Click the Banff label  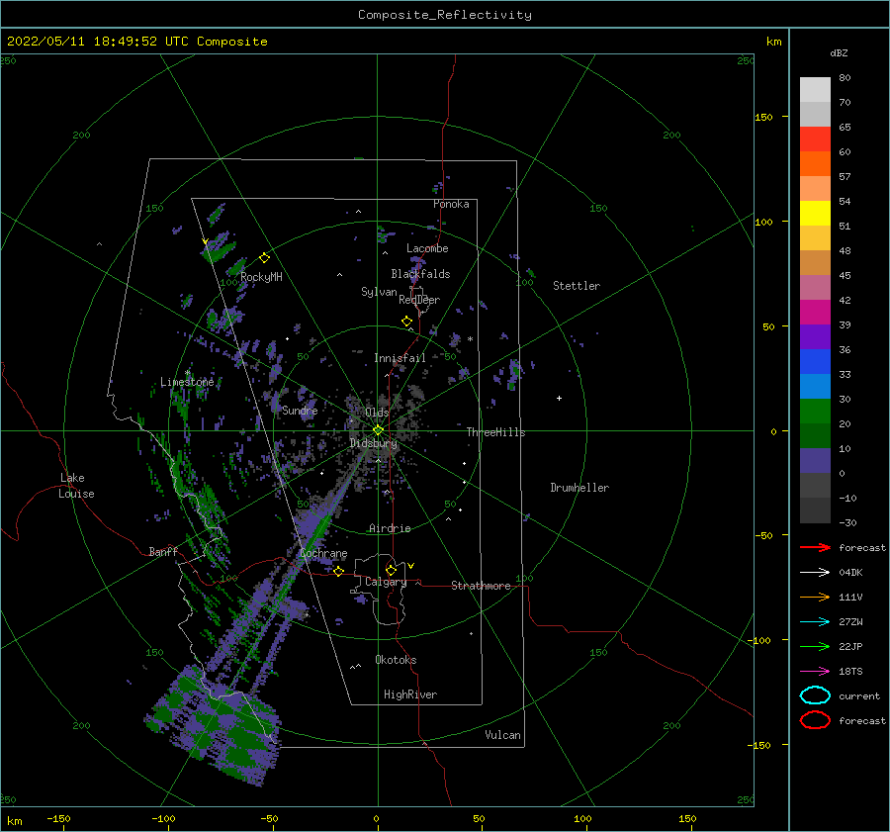pyautogui.click(x=163, y=552)
